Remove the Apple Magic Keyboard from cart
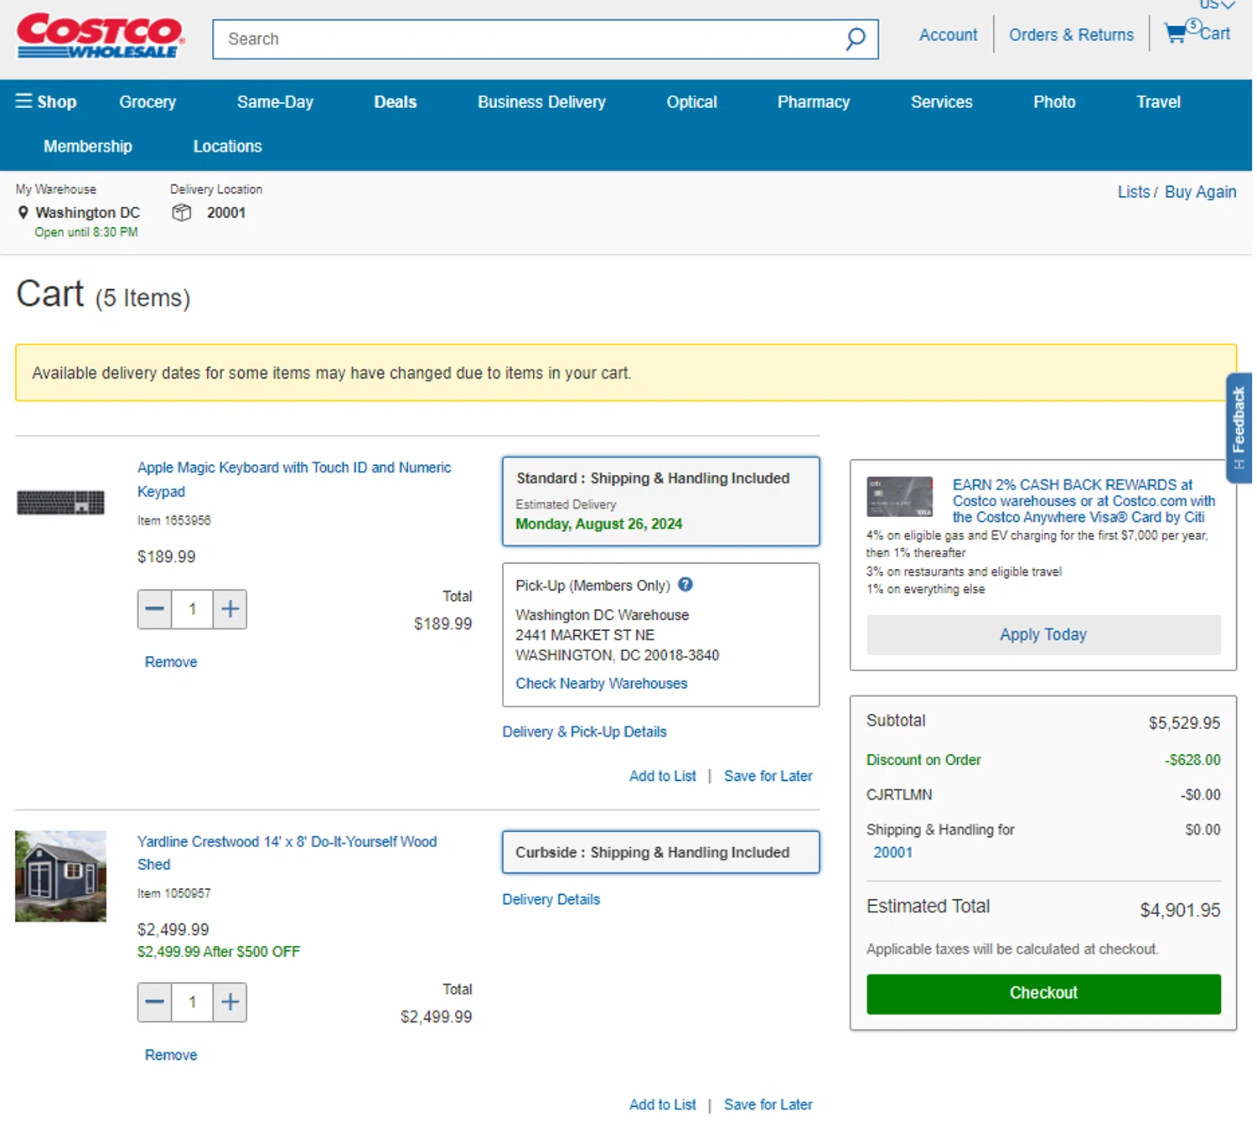1257x1132 pixels. tap(171, 662)
